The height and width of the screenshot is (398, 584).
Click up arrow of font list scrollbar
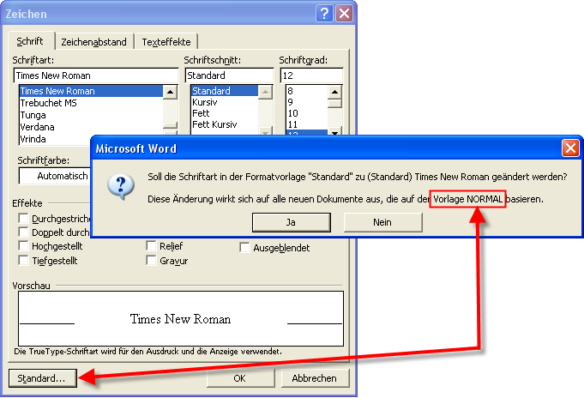(x=170, y=92)
